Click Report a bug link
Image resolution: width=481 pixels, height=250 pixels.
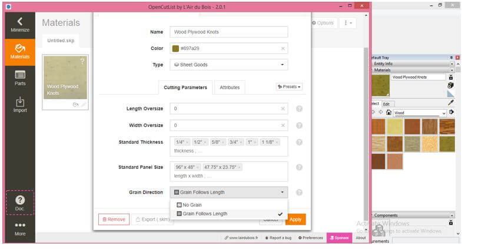pos(278,238)
